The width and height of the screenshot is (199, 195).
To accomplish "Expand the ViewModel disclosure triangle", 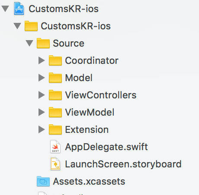I will (42, 112).
